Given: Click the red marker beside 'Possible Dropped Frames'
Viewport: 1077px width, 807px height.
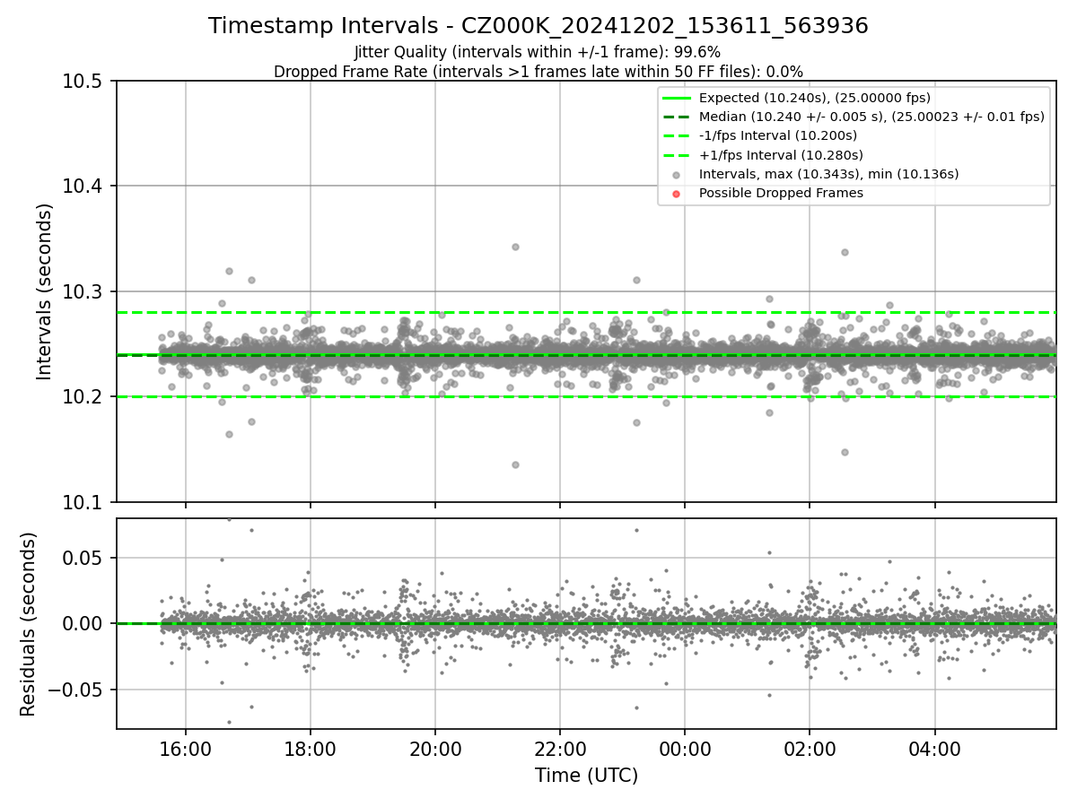Looking at the screenshot, I should (x=676, y=194).
